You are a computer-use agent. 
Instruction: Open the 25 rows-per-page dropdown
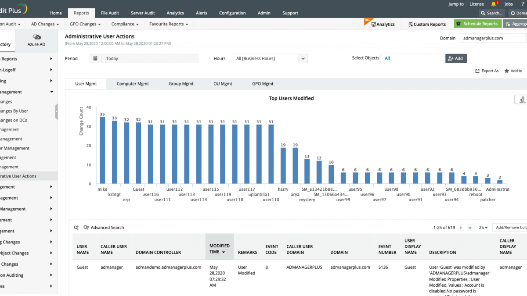[483, 228]
